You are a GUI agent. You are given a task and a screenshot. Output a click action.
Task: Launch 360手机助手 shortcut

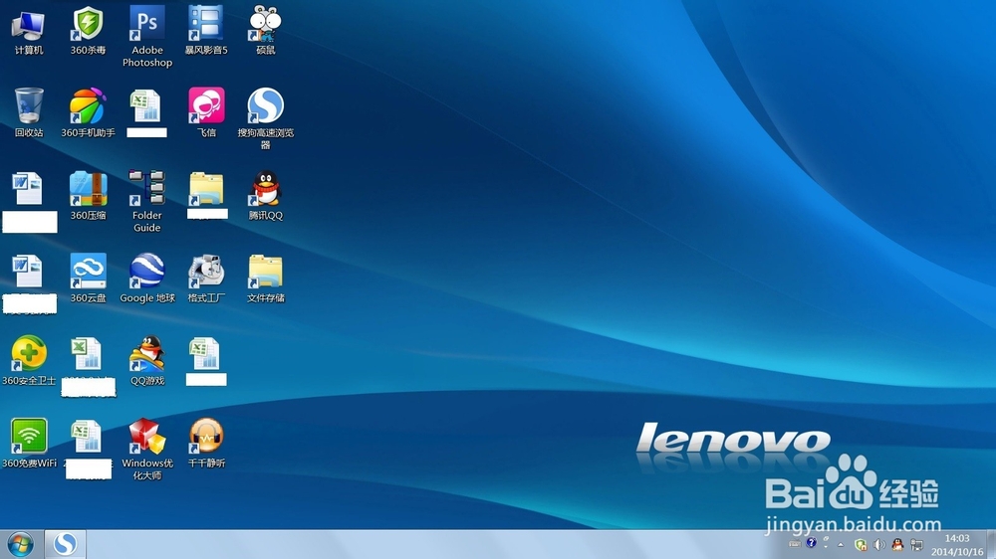pyautogui.click(x=88, y=113)
